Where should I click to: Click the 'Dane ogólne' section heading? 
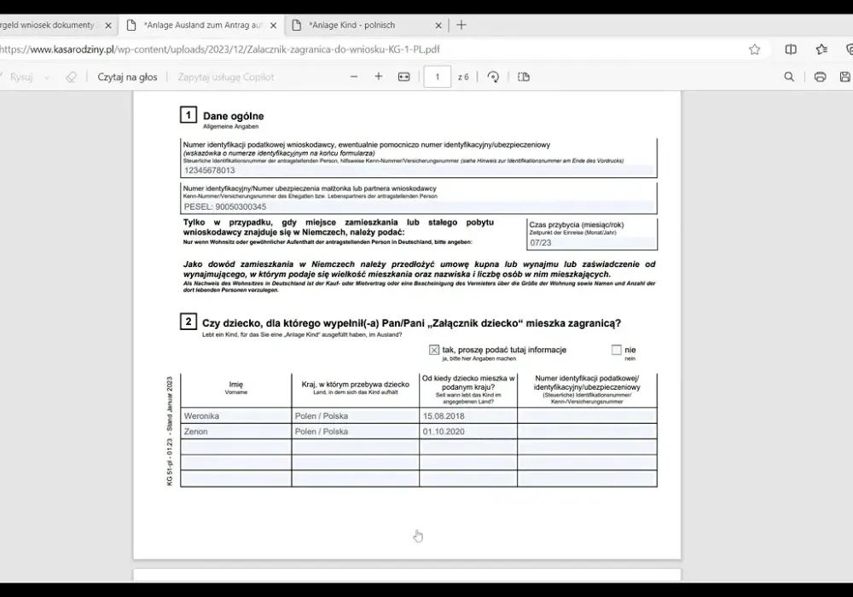(x=234, y=116)
